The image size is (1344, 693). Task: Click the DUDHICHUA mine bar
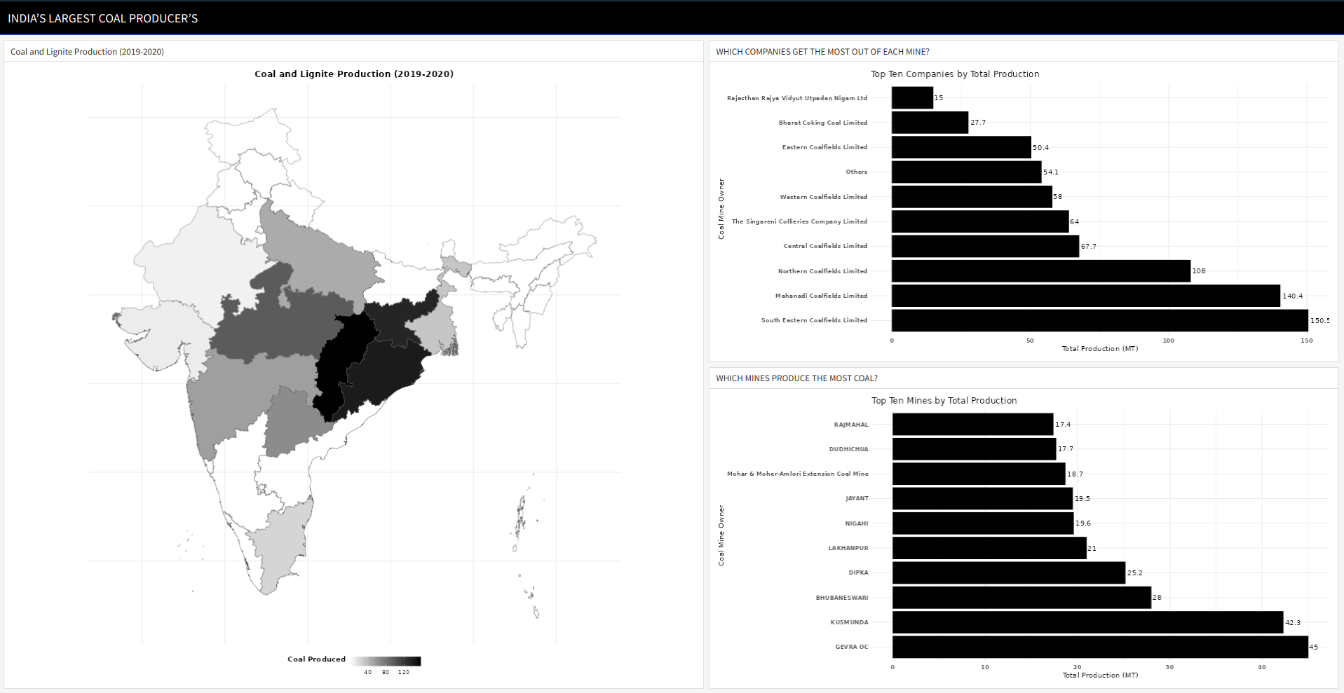click(974, 449)
